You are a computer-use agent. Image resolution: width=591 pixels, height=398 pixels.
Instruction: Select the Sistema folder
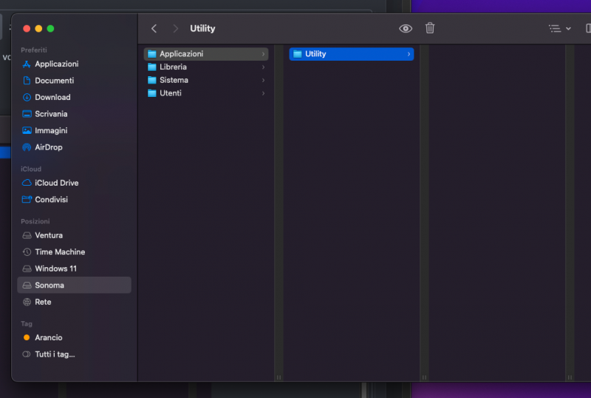point(206,80)
